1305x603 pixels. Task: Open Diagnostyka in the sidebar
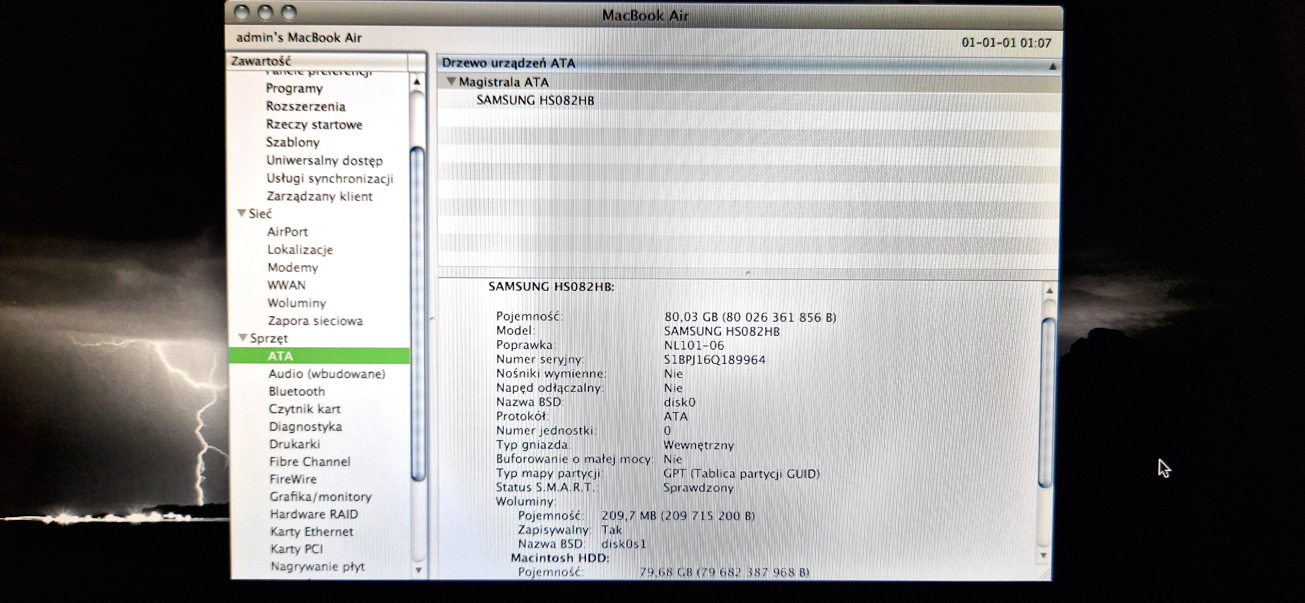[x=305, y=427]
